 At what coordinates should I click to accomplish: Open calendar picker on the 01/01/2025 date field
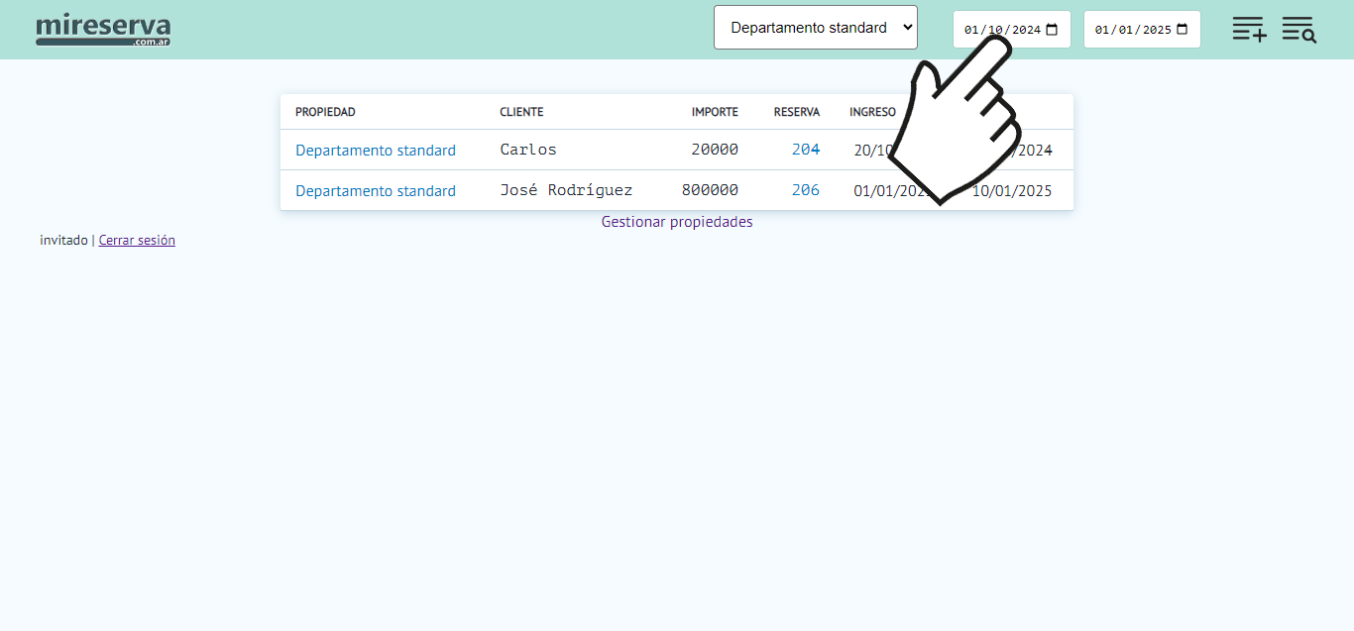(1183, 30)
